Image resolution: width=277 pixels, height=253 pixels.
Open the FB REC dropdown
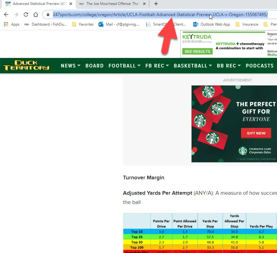157,66
